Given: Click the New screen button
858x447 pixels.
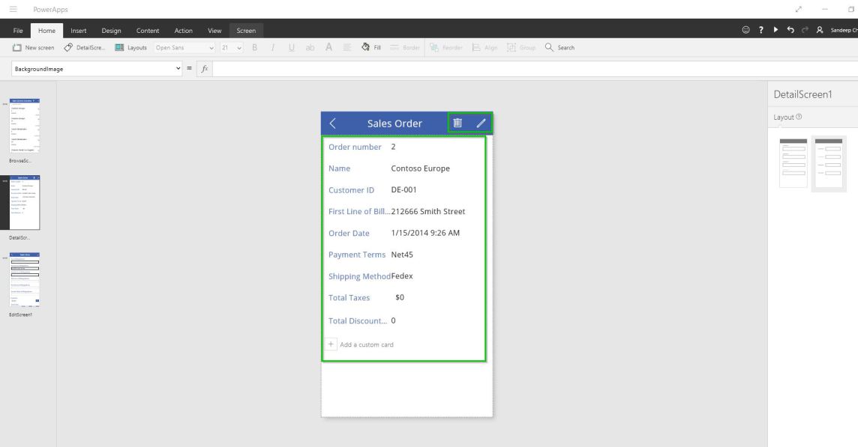Looking at the screenshot, I should point(34,47).
